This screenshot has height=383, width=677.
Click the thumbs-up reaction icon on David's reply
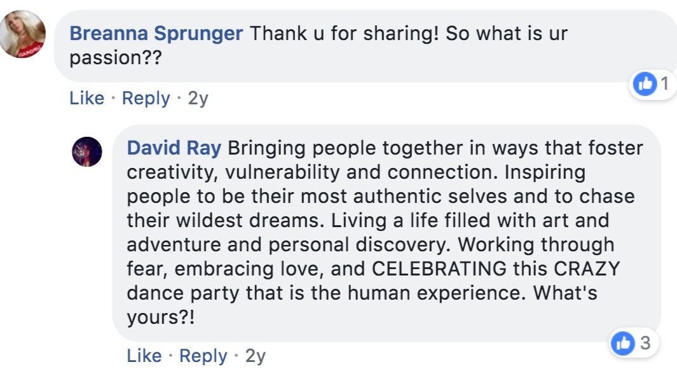click(623, 344)
